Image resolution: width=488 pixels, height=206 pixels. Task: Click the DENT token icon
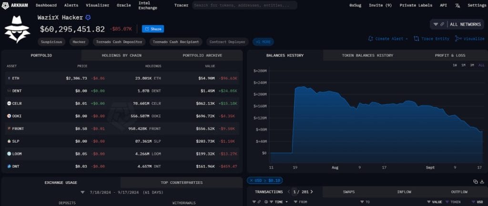[x=9, y=91]
